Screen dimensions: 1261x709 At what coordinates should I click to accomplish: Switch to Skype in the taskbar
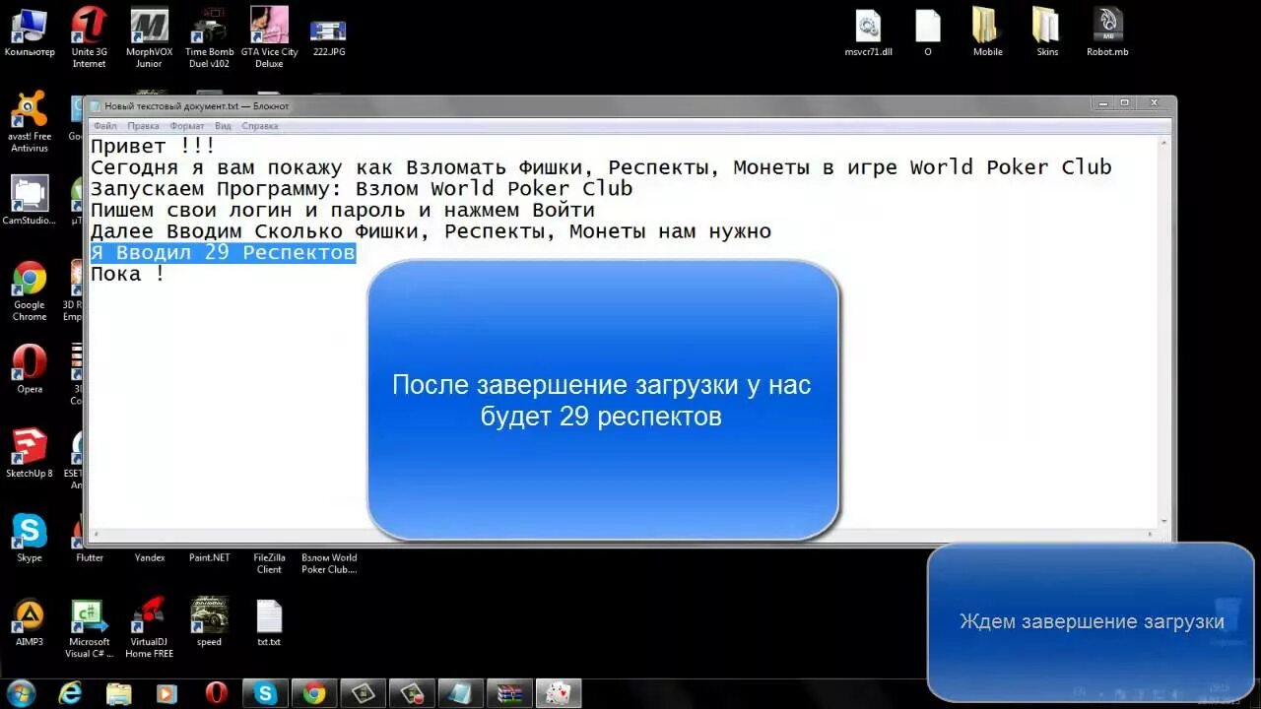(266, 693)
